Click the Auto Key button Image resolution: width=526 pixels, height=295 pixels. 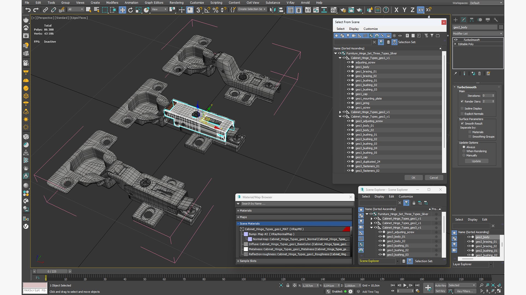click(440, 285)
